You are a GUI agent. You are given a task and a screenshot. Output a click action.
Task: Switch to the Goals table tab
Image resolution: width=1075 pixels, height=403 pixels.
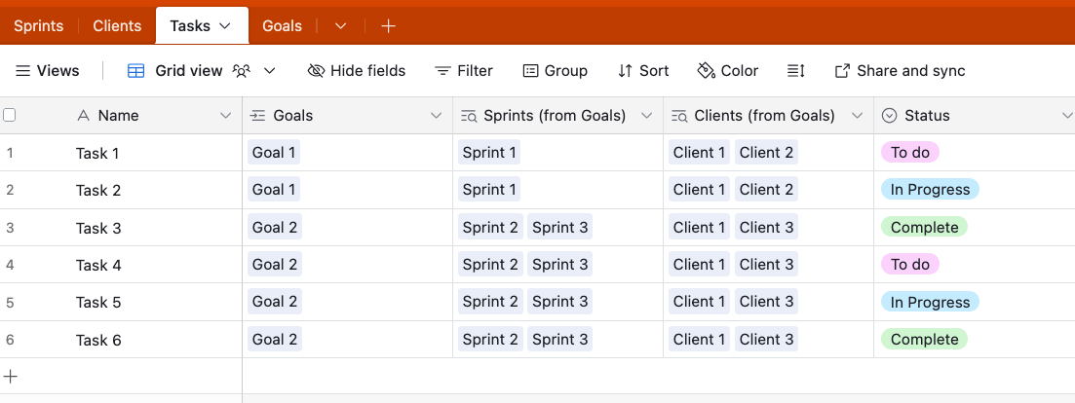[x=282, y=26]
